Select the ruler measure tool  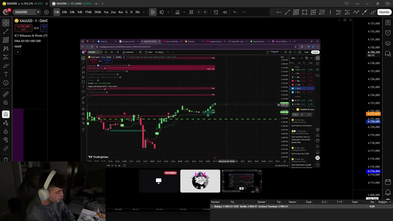tap(6, 94)
